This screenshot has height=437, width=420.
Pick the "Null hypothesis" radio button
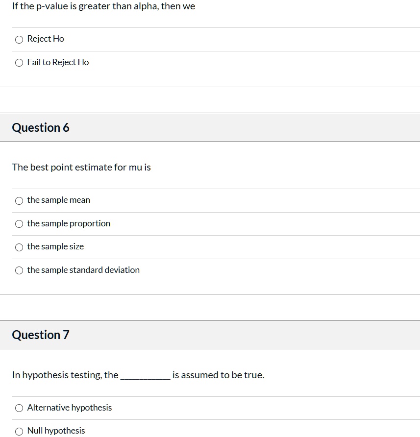pyautogui.click(x=19, y=431)
